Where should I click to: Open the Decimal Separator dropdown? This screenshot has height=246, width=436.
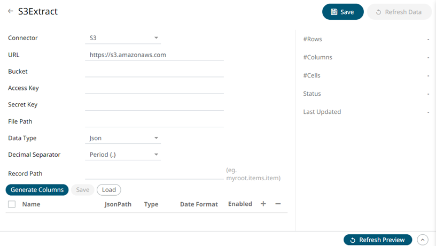[123, 155]
